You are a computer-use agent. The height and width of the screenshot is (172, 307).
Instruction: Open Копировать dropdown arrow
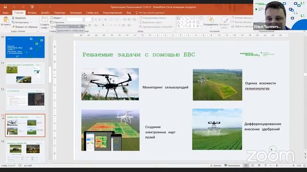(31, 22)
